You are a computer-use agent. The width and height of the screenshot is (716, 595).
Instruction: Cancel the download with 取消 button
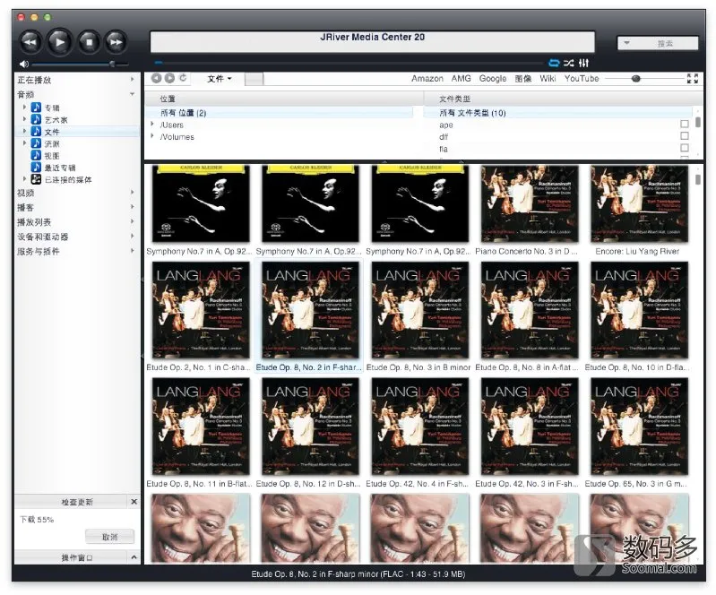[x=109, y=537]
